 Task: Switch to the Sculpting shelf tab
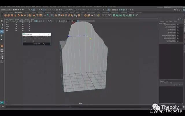[x=27, y=12]
